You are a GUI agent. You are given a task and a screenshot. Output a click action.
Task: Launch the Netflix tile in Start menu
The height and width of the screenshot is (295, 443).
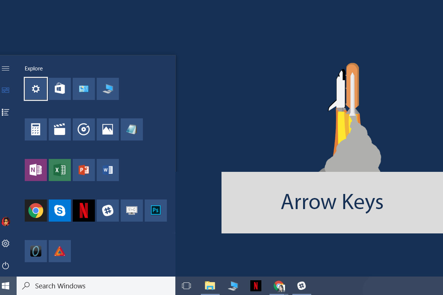tap(84, 211)
